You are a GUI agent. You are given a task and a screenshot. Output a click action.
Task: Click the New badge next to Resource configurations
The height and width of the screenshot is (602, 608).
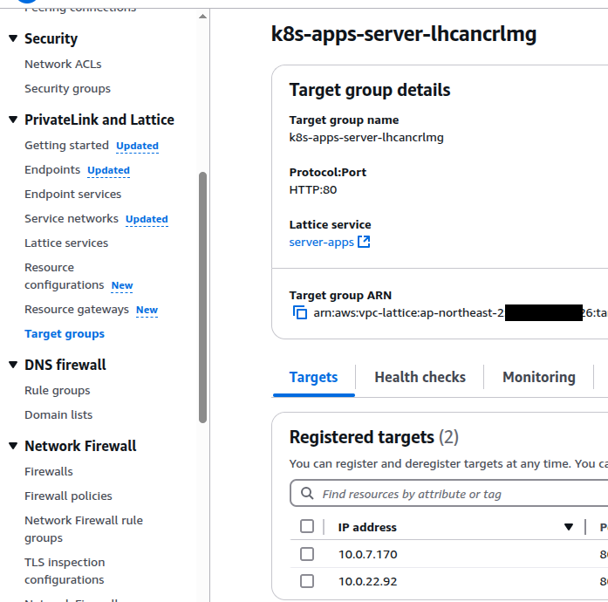[122, 285]
